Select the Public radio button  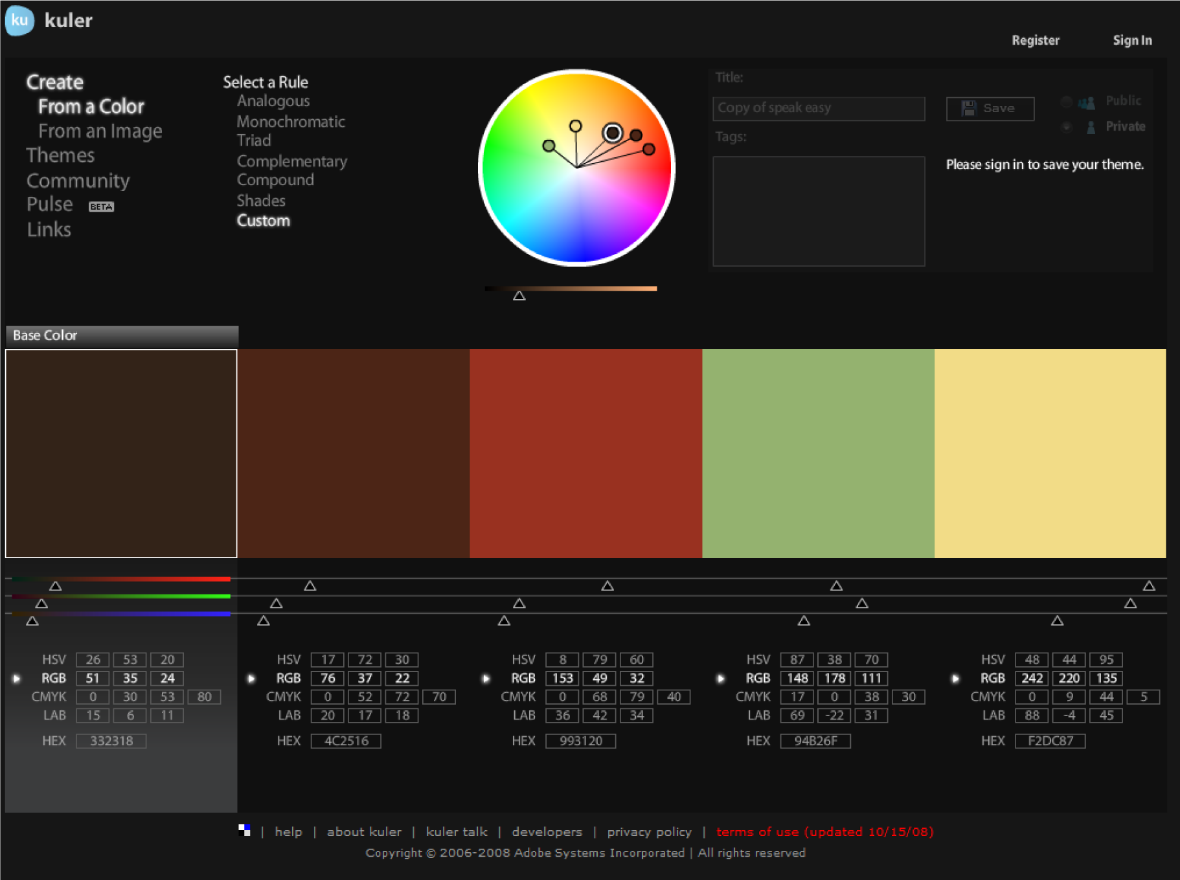(x=1067, y=102)
